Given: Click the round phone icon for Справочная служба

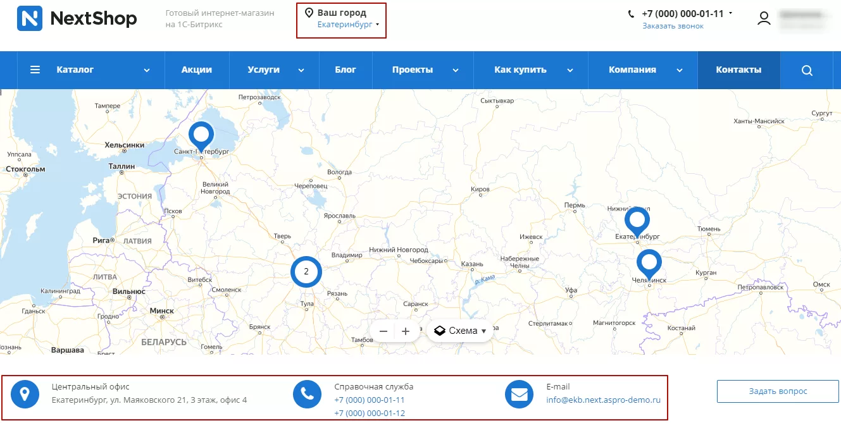Looking at the screenshot, I should (x=308, y=395).
